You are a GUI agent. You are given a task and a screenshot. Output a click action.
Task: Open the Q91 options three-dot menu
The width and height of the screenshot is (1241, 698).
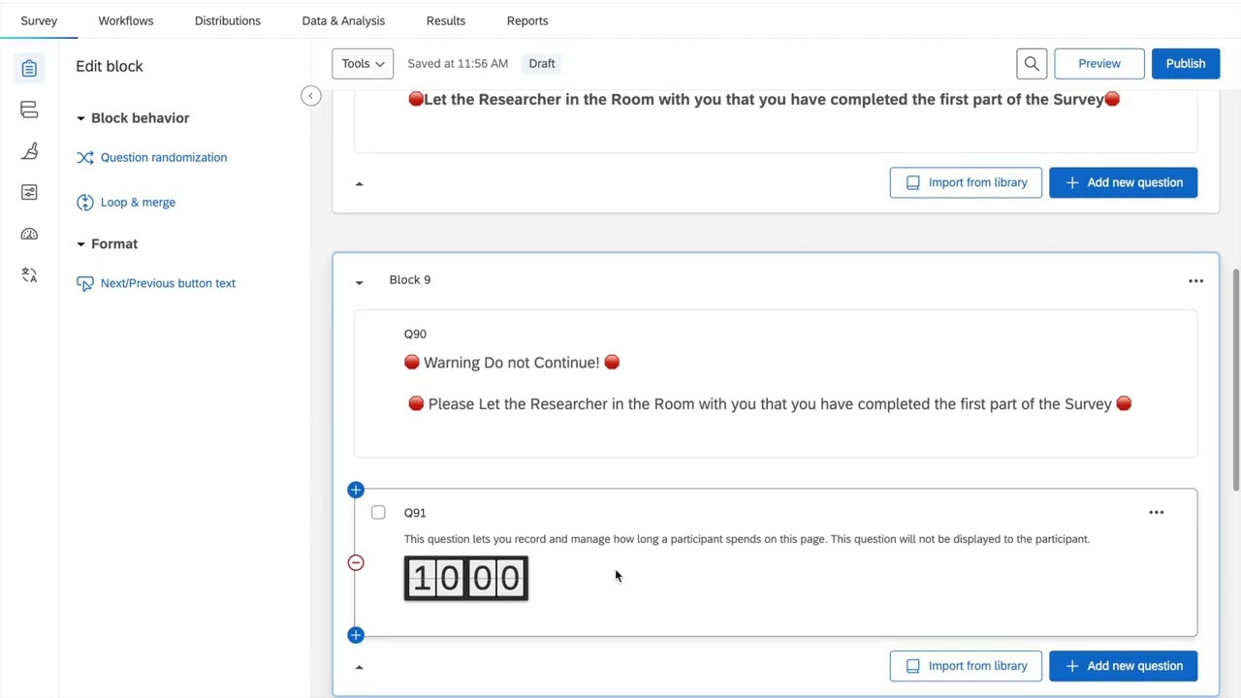pyautogui.click(x=1156, y=512)
